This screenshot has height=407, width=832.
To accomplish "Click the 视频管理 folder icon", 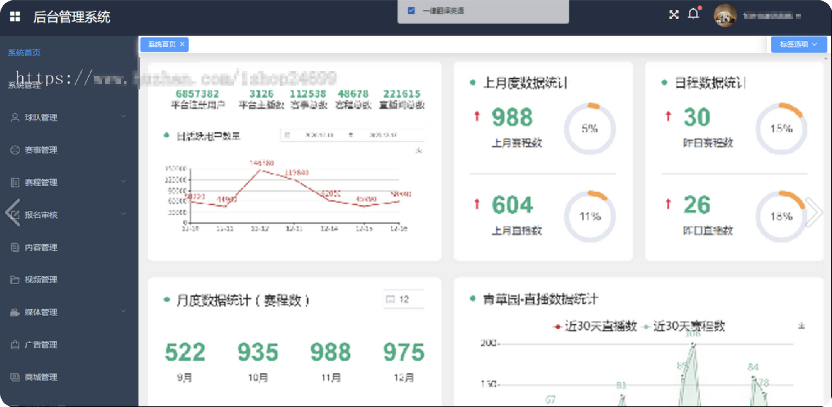I will [15, 280].
